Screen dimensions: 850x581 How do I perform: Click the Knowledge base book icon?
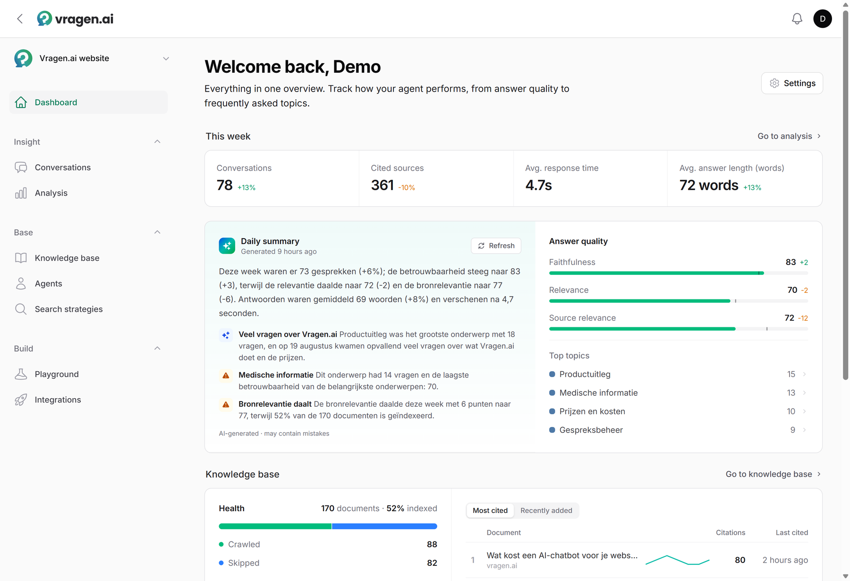(x=21, y=258)
